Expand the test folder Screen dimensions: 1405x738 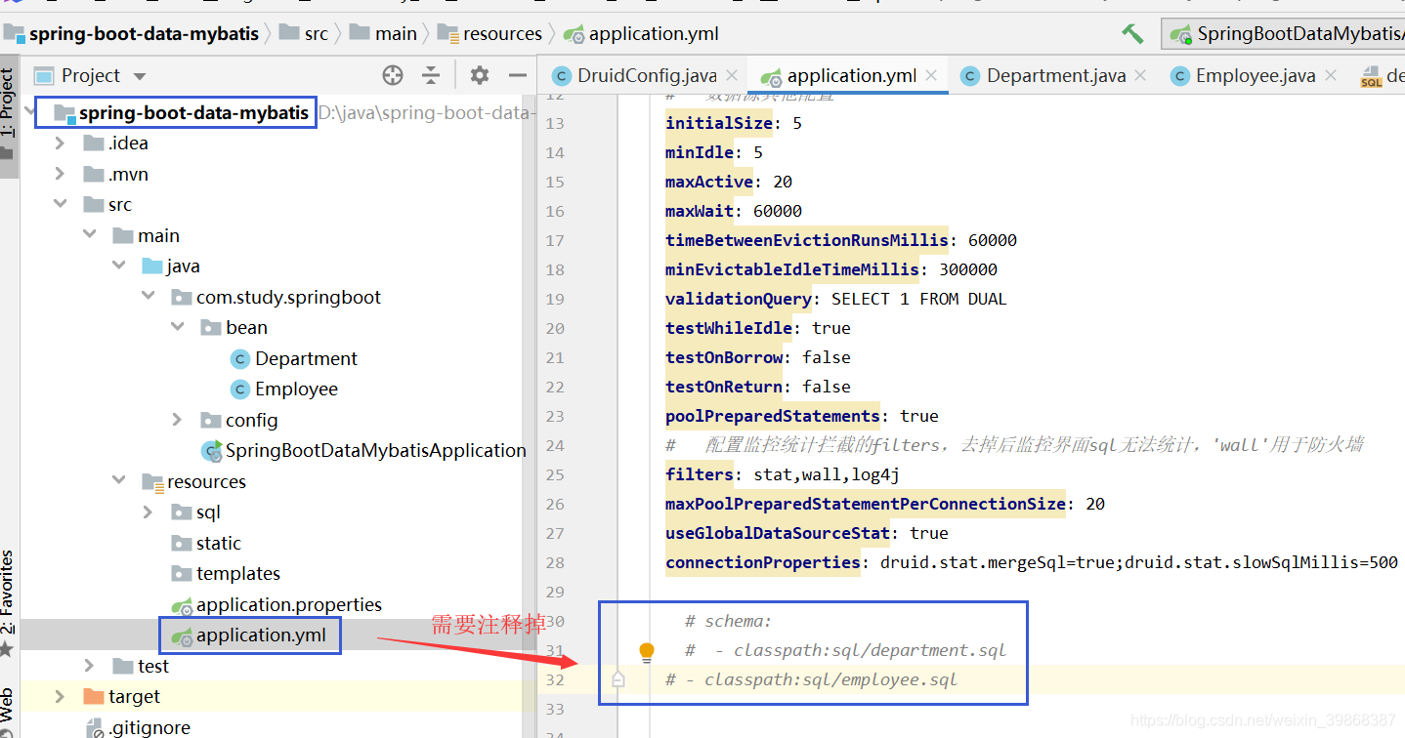tap(90, 666)
